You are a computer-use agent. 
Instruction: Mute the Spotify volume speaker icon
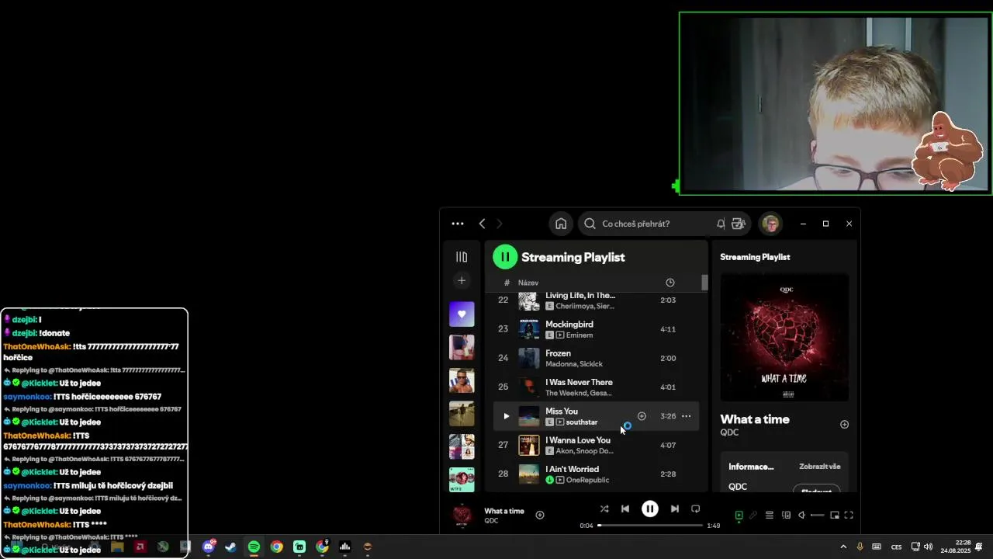point(801,515)
